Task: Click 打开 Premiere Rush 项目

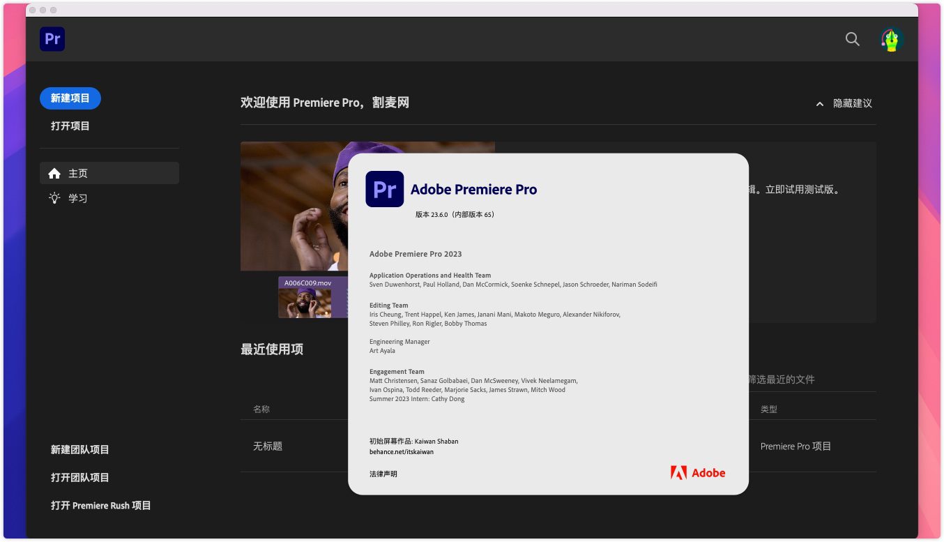Action: point(101,506)
